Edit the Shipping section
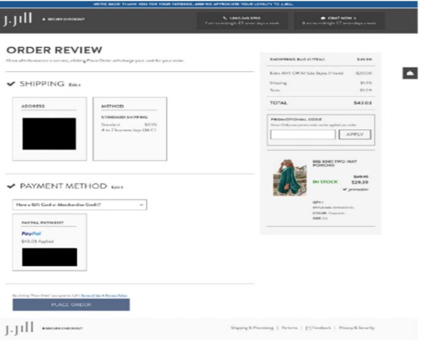 click(x=75, y=85)
